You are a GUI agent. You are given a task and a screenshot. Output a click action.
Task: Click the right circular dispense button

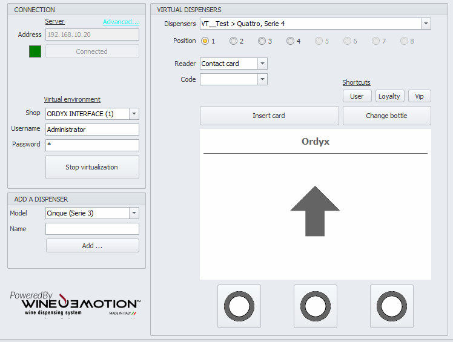391,306
